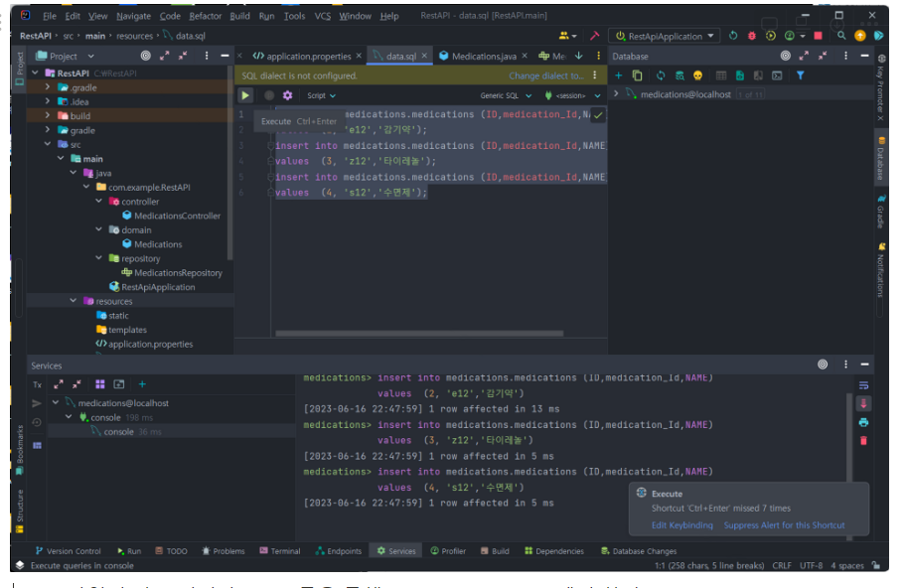Open the RestApiApplication run configuration dropdown
905x588 pixels.
(665, 36)
